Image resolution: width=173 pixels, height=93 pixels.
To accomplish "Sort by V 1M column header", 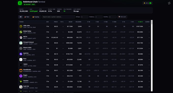I will [89, 22].
